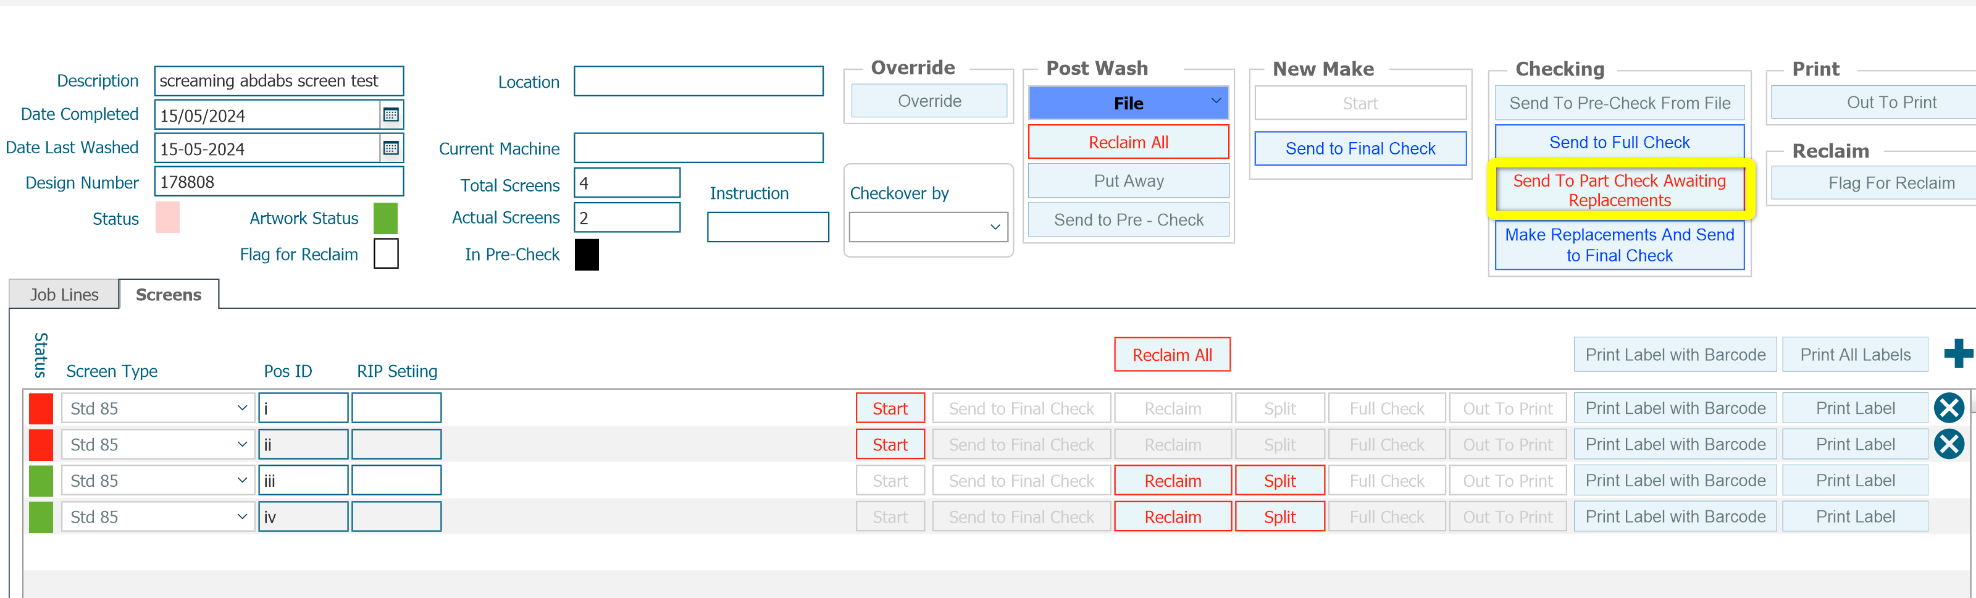Switch to the Job Lines tab

click(64, 294)
